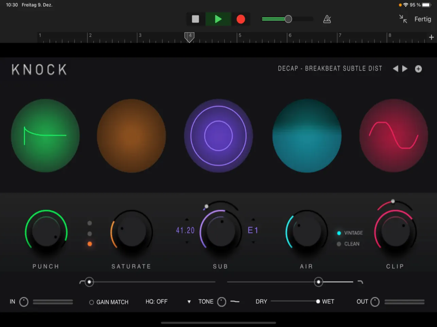Click bar 2 on the timeline ruler
This screenshot has height=327, width=437.
(x=90, y=35)
